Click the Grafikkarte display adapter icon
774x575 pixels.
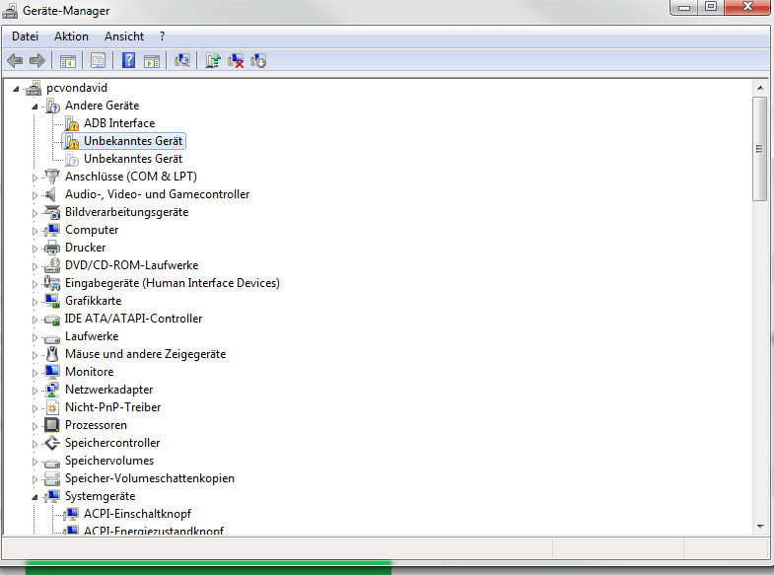[52, 301]
